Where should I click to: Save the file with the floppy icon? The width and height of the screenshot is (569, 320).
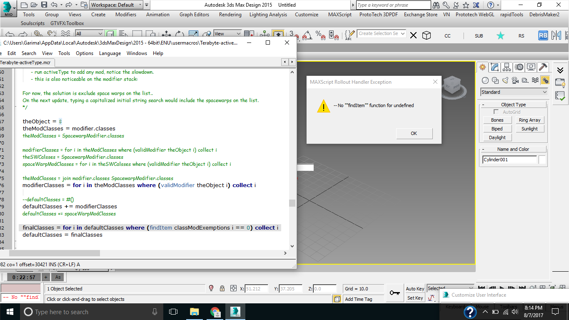44,5
